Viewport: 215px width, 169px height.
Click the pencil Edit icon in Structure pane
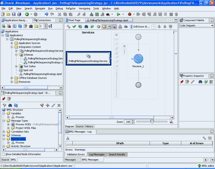point(53,105)
